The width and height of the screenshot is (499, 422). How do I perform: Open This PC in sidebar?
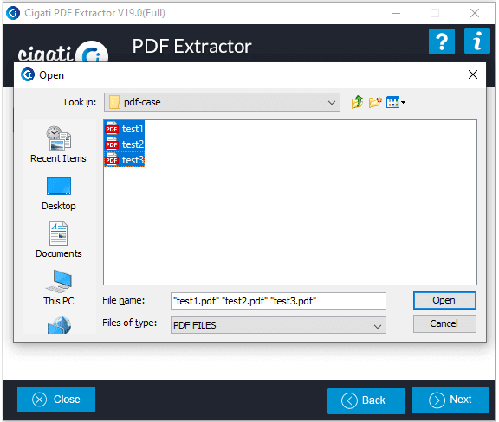pos(59,288)
